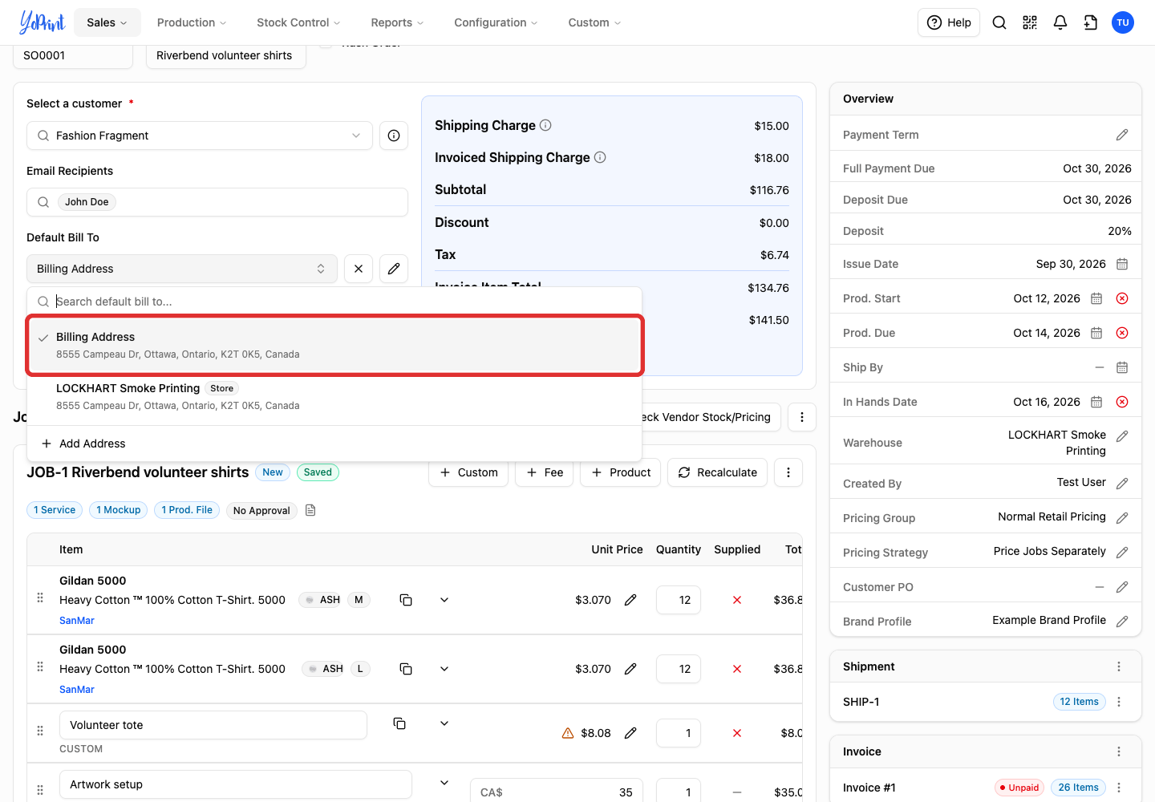Open the notifications bell
Viewport: 1155px width, 802px height.
coord(1060,22)
